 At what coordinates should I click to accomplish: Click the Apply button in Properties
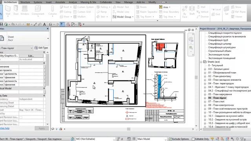[x=42, y=128]
